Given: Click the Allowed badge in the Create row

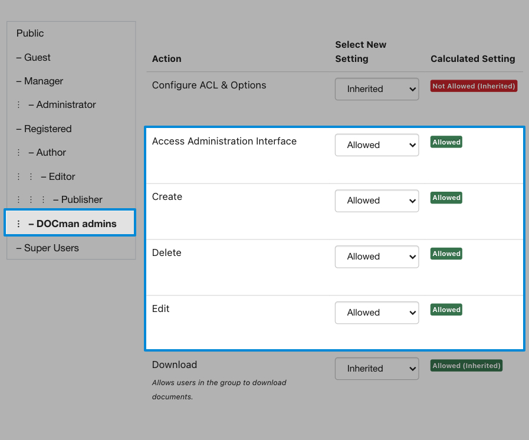Looking at the screenshot, I should (446, 198).
